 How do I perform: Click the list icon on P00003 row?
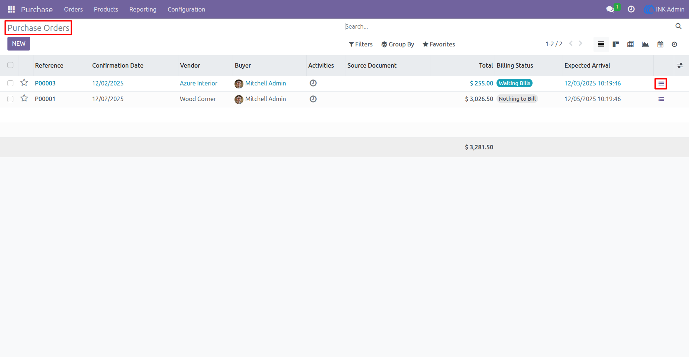click(x=661, y=84)
